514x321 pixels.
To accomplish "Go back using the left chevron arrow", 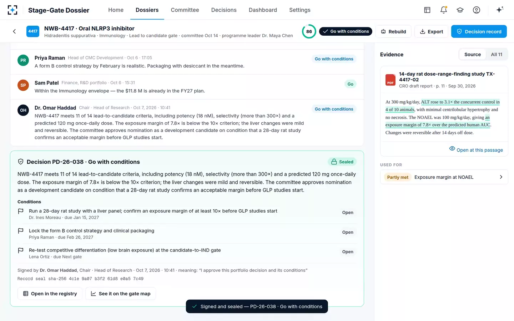I will click(14, 31).
